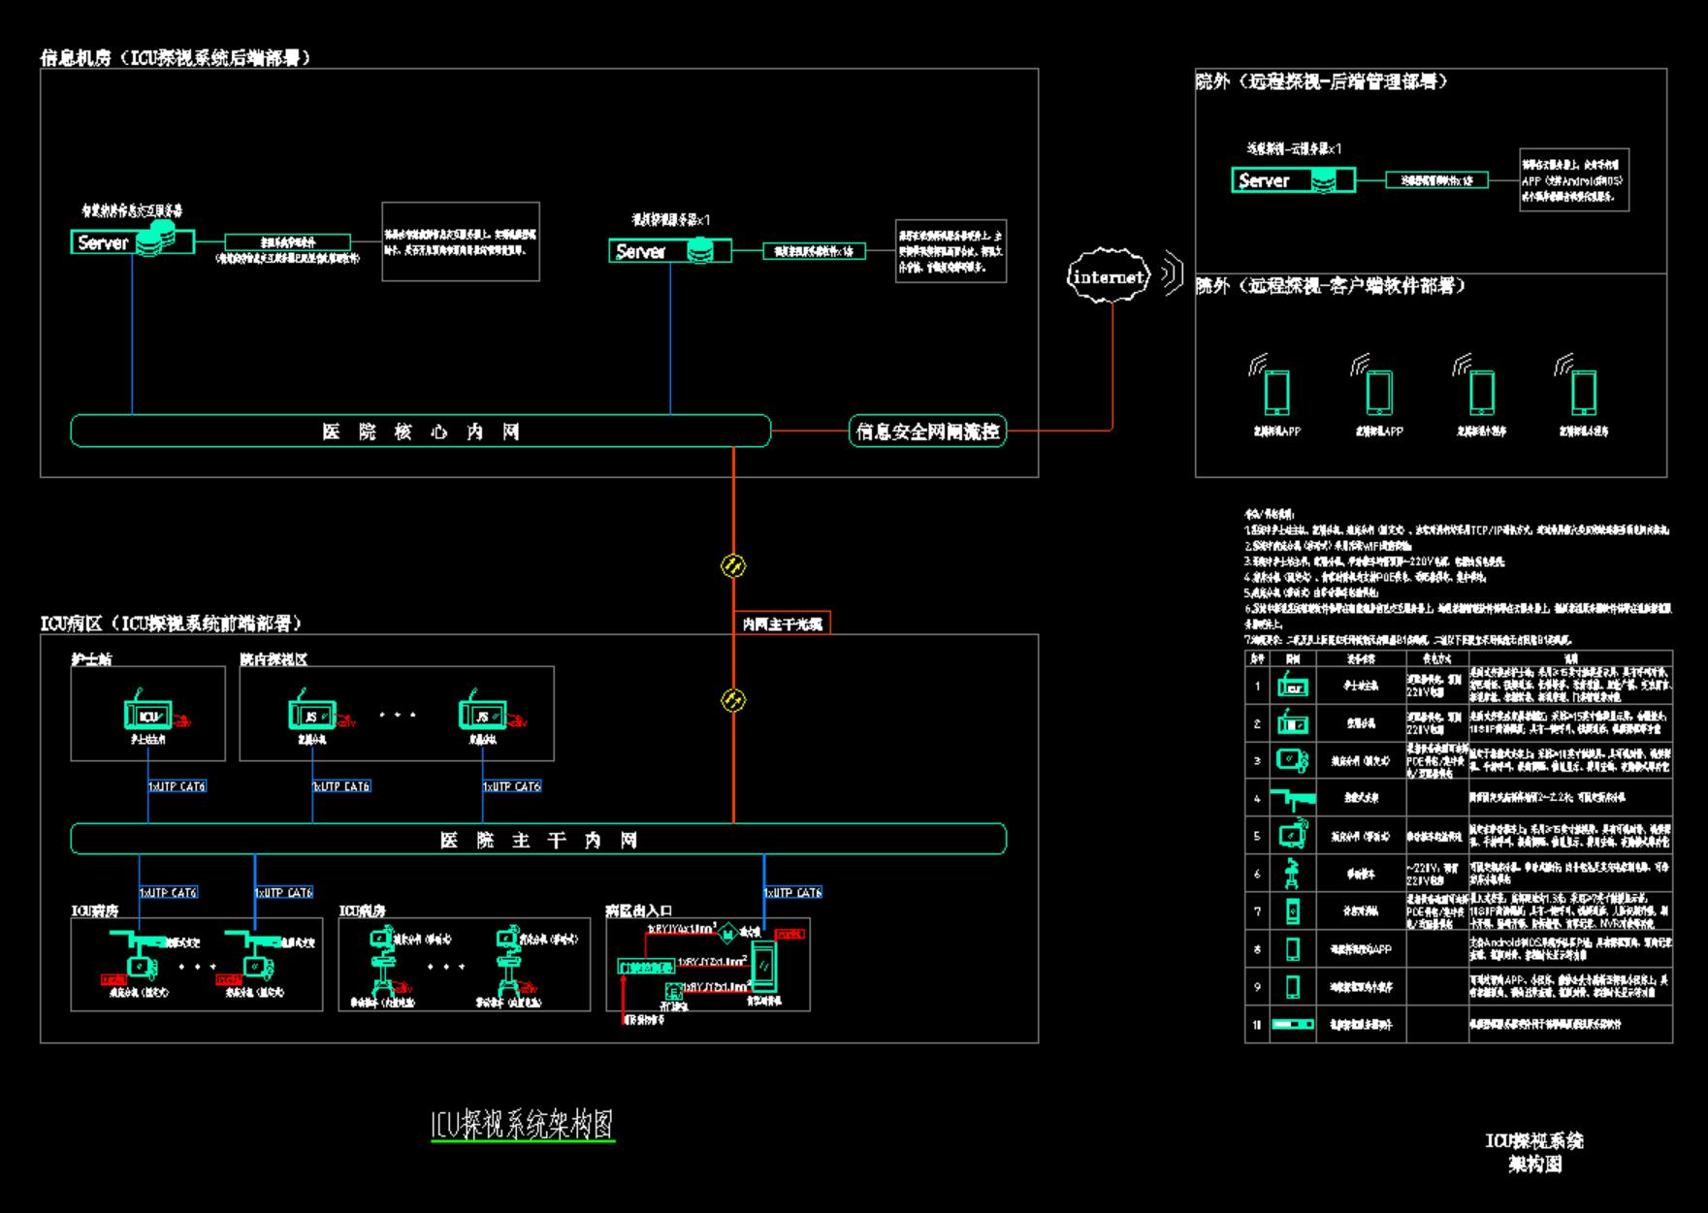Click the 1xUTP CAT6 label under nurse station

coord(177,786)
